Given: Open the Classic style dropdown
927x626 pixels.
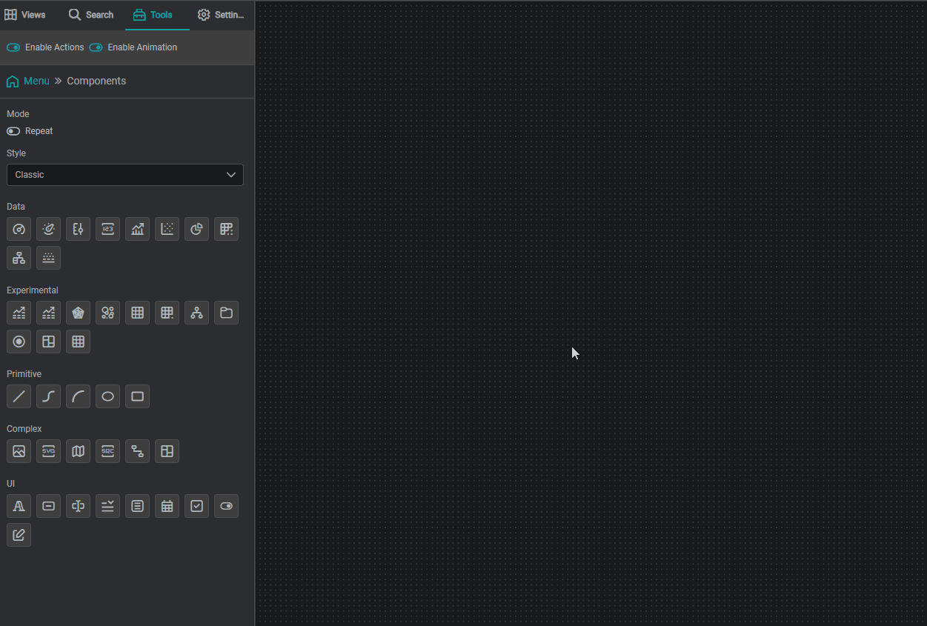Looking at the screenshot, I should point(125,175).
